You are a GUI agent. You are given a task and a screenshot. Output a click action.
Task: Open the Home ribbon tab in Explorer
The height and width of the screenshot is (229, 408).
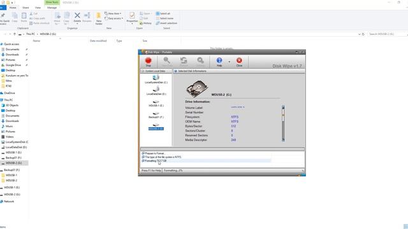(x=13, y=8)
